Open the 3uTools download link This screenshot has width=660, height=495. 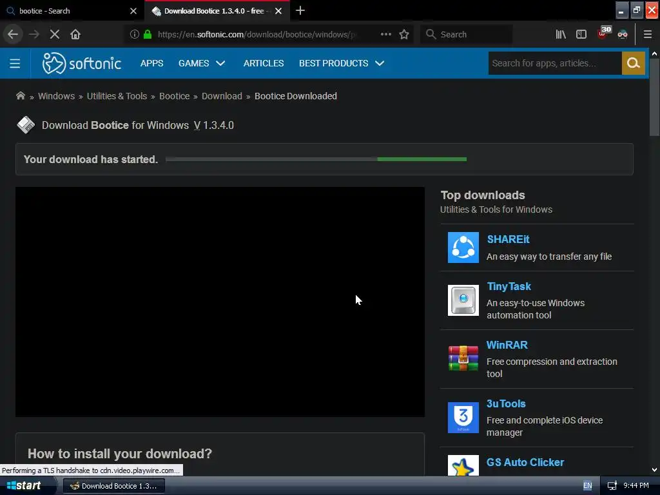[506, 403]
